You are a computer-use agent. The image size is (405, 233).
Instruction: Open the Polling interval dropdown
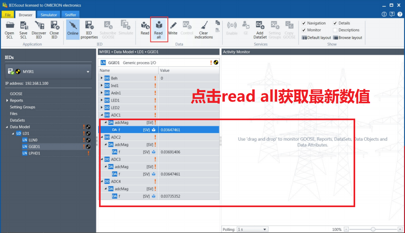pos(252,229)
